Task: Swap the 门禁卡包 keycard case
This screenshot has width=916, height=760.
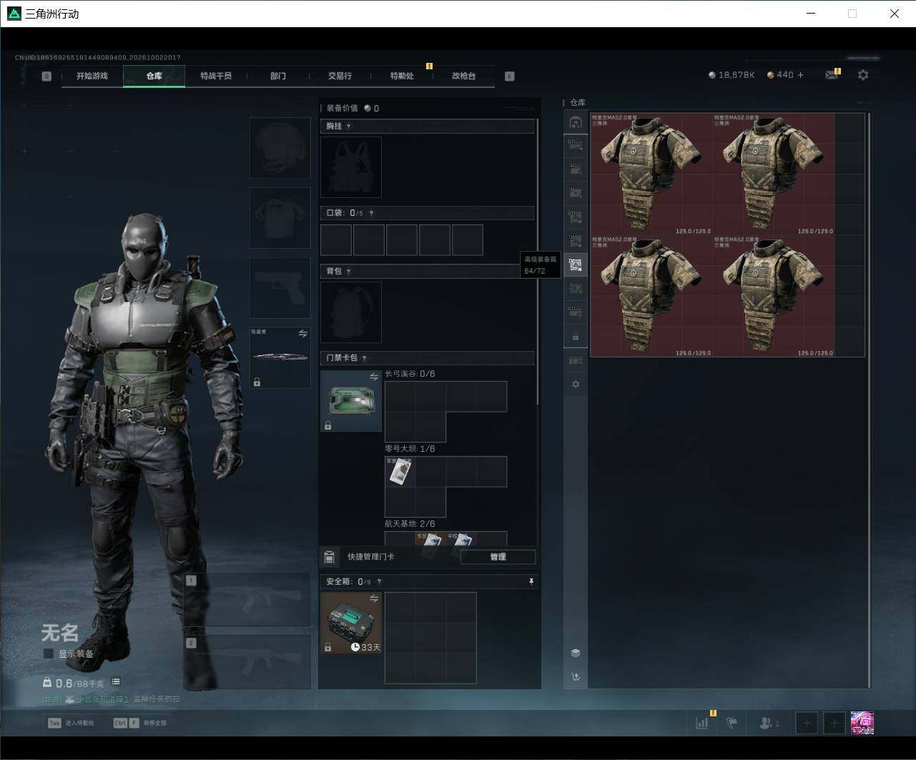Action: tap(373, 377)
